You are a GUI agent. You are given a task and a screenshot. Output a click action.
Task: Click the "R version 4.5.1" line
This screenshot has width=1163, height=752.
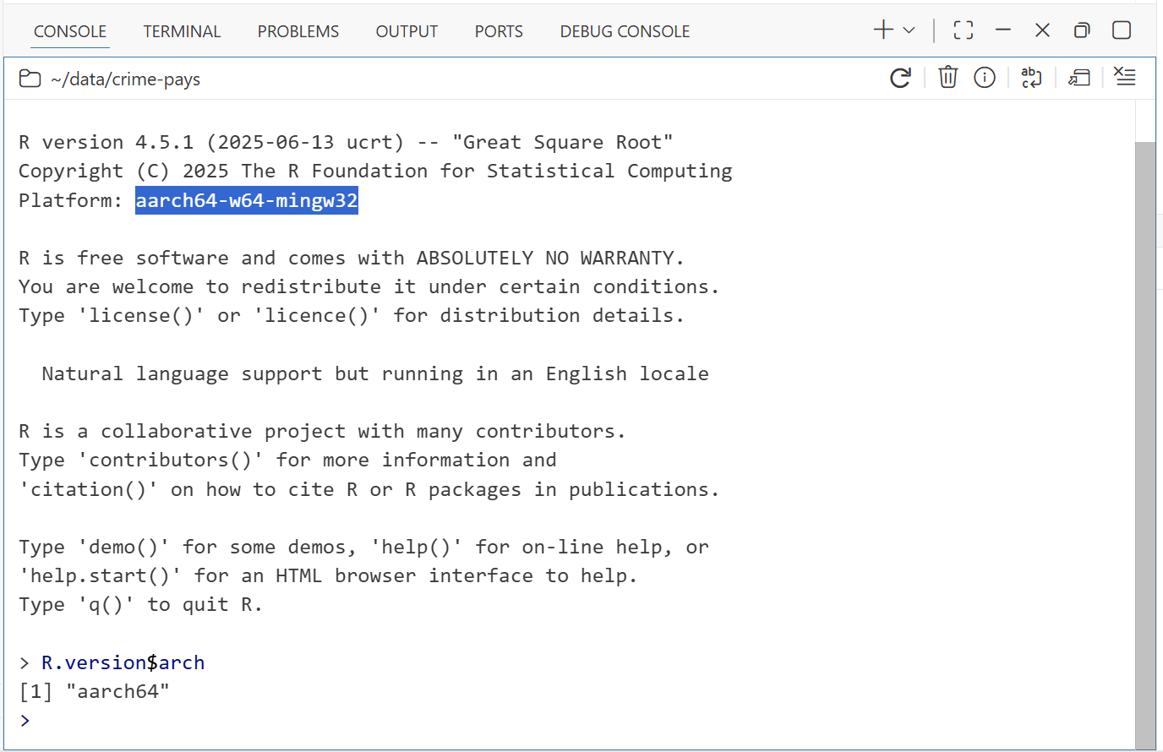pos(346,142)
